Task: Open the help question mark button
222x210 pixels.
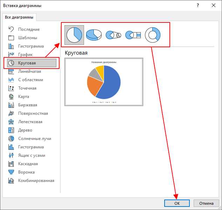Action: coord(198,6)
